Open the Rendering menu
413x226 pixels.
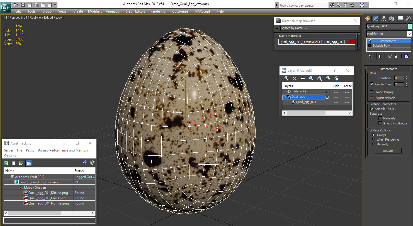[x=158, y=11]
